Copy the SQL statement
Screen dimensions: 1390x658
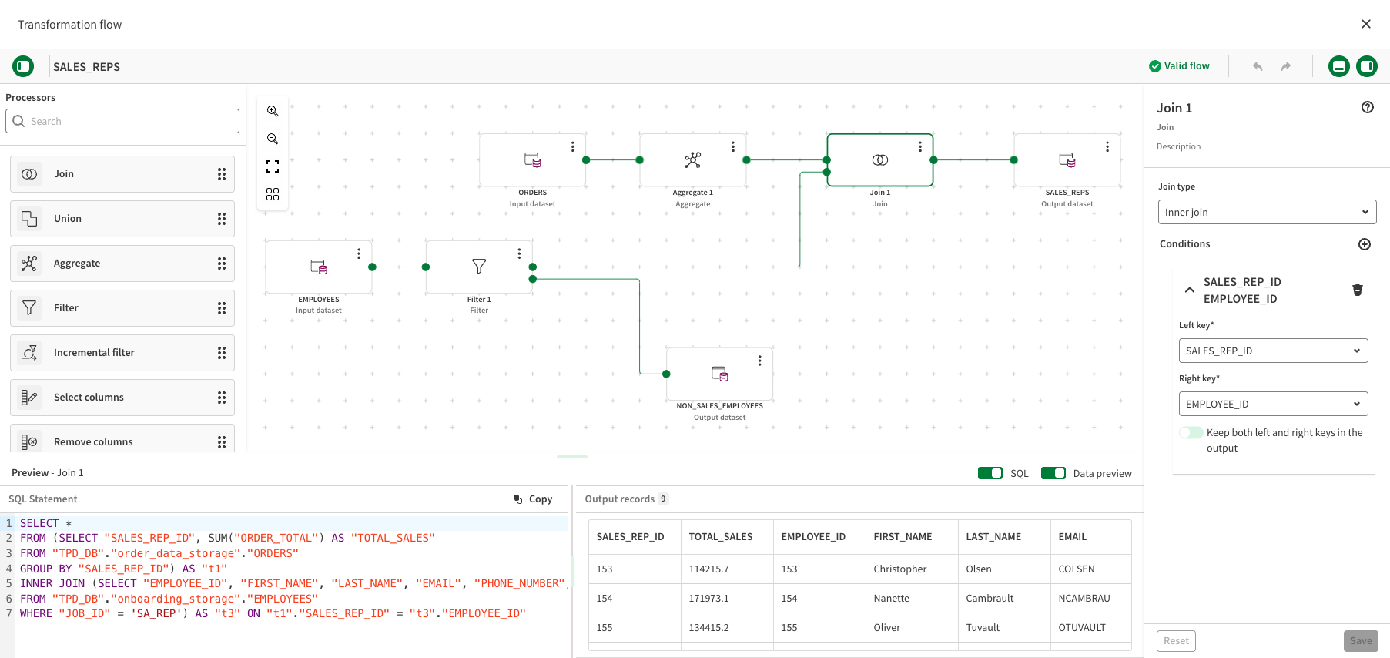pos(534,499)
